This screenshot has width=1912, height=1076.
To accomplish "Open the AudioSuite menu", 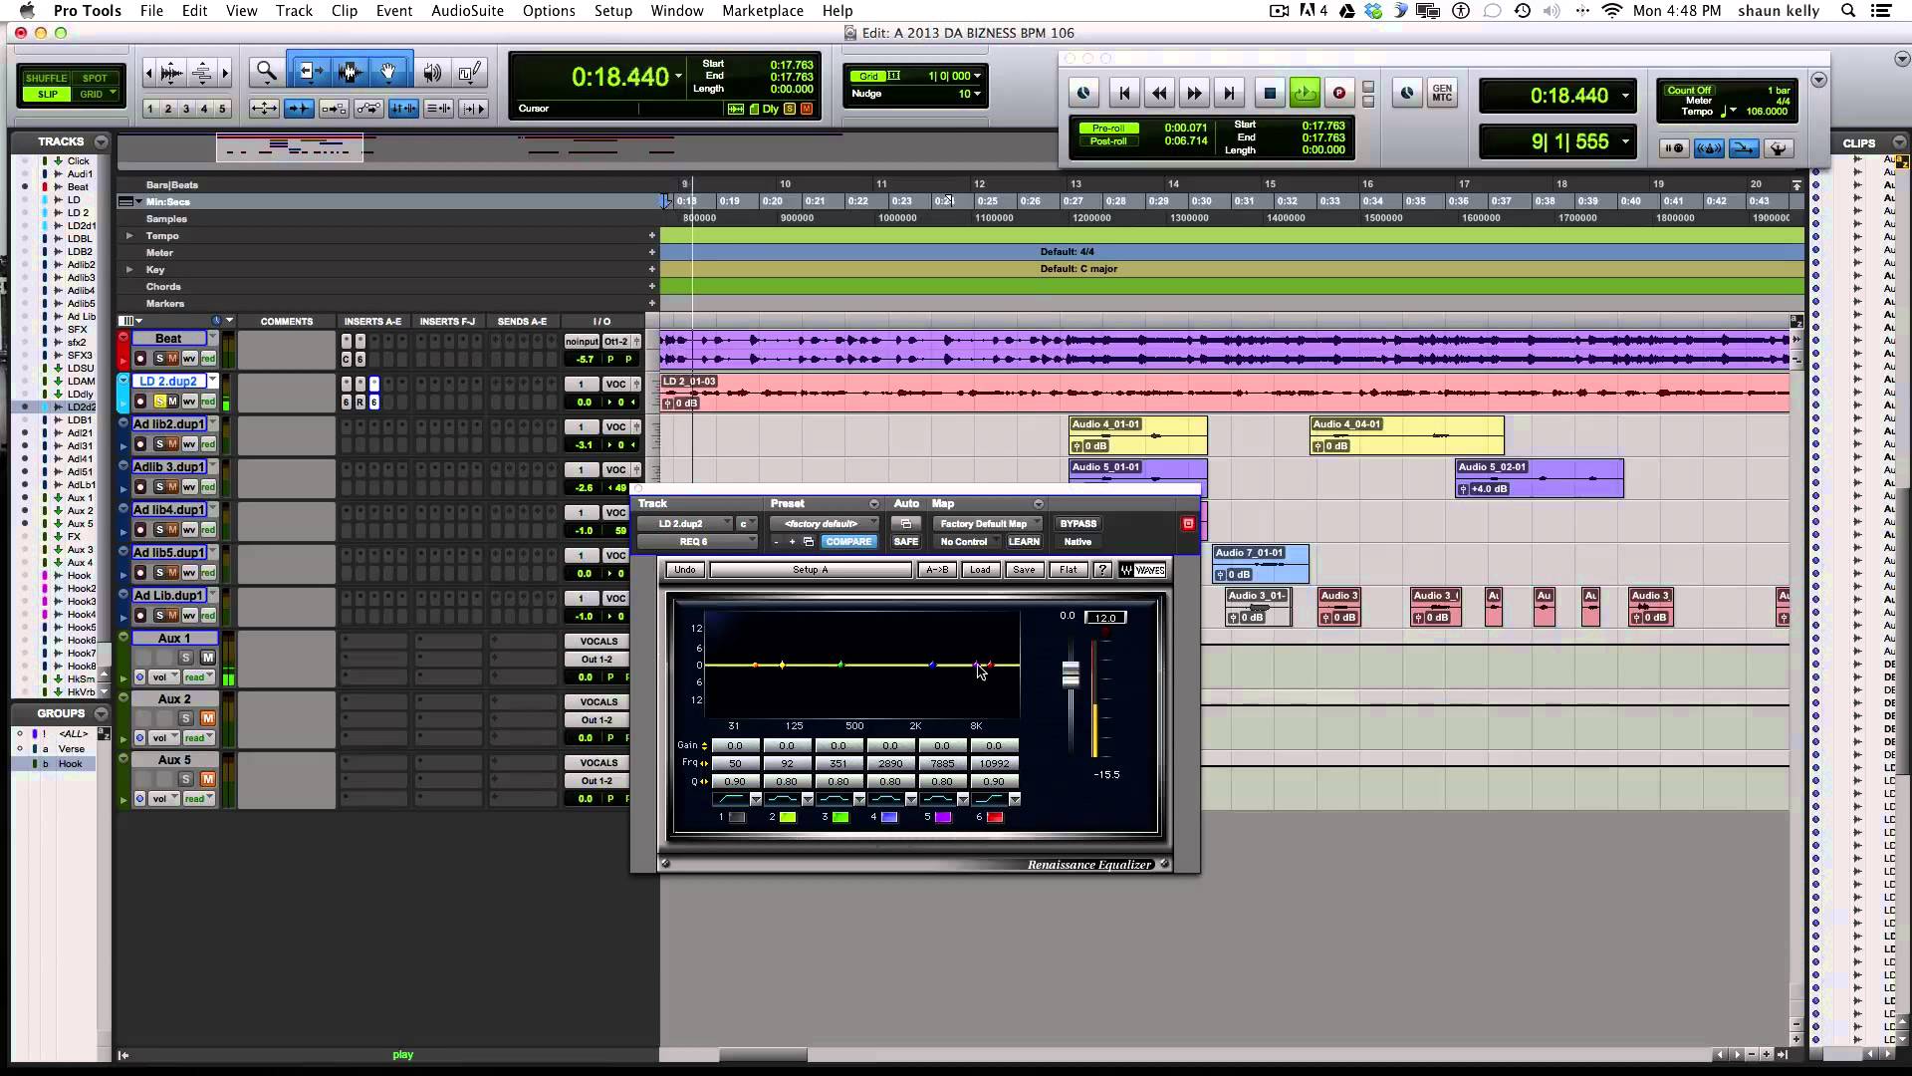I will 469,11.
